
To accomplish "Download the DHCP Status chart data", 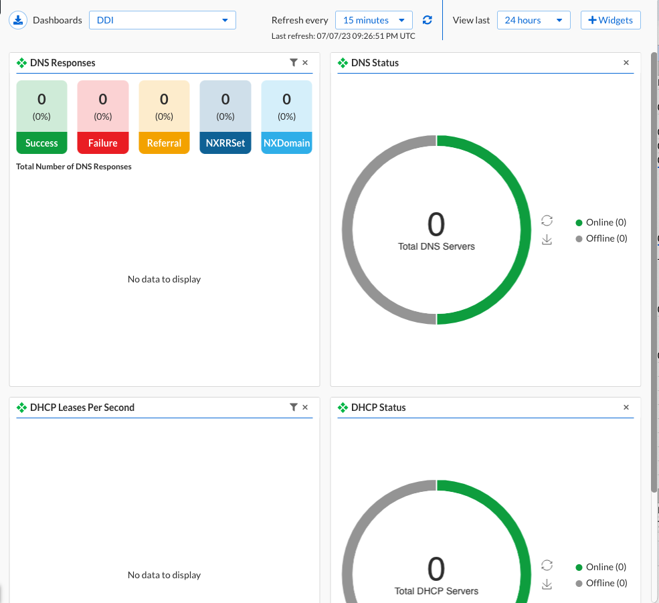I will [547, 584].
